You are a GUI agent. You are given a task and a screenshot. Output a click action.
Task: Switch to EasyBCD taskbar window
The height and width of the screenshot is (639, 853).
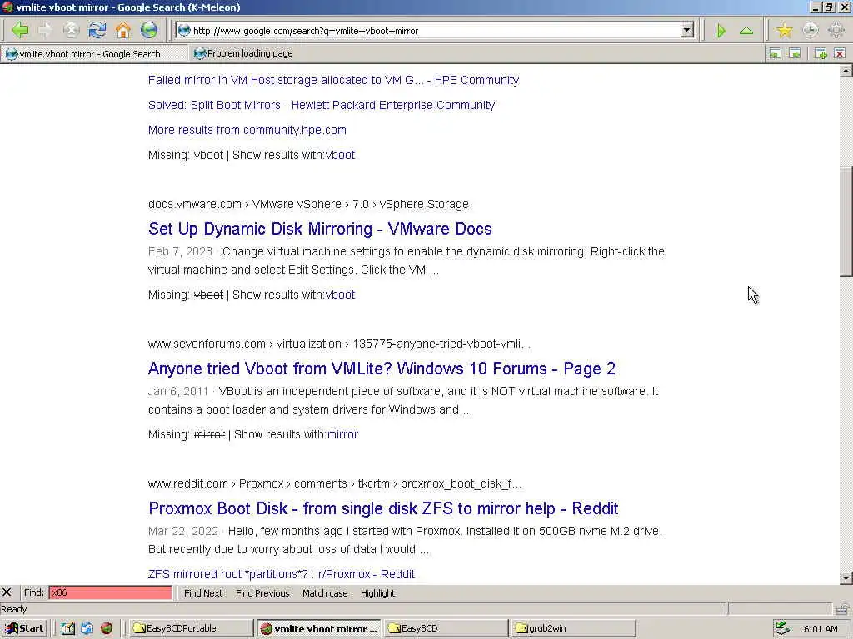[x=445, y=628]
